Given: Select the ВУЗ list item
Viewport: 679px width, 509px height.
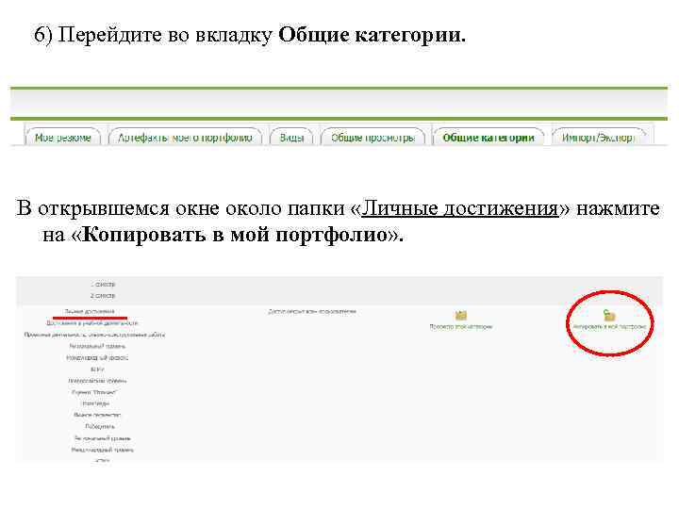Looking at the screenshot, I should 97,369.
